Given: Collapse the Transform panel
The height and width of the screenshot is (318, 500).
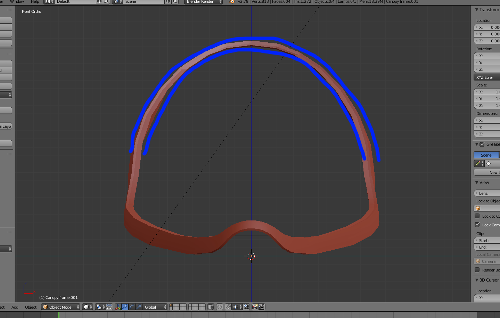Looking at the screenshot, I should pos(477,10).
